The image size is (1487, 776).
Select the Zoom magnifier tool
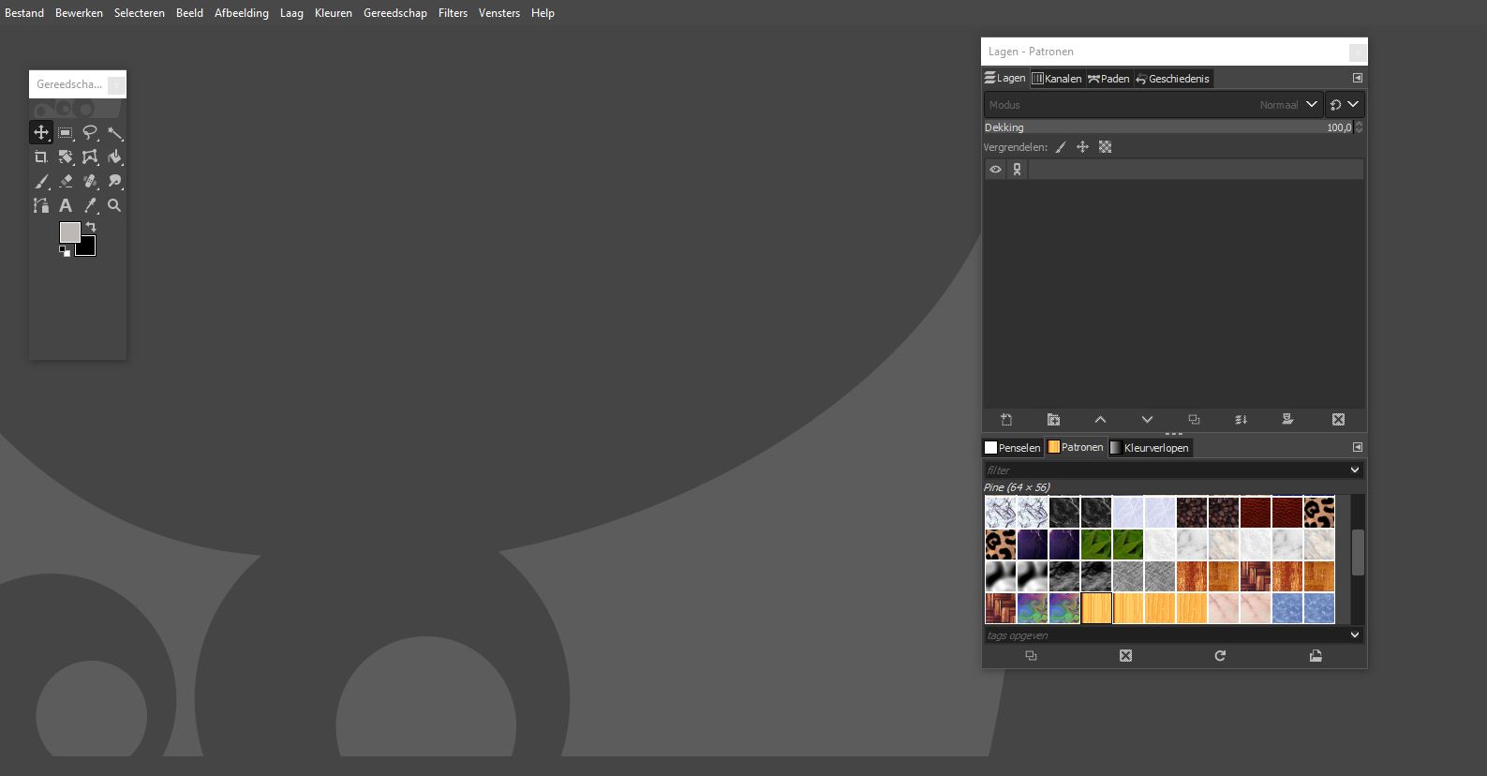[x=114, y=205]
